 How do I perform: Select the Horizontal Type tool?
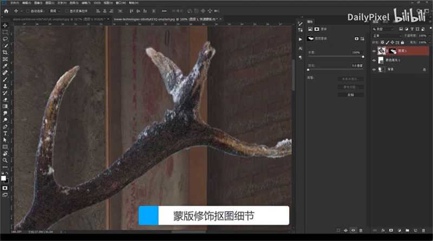pos(5,133)
